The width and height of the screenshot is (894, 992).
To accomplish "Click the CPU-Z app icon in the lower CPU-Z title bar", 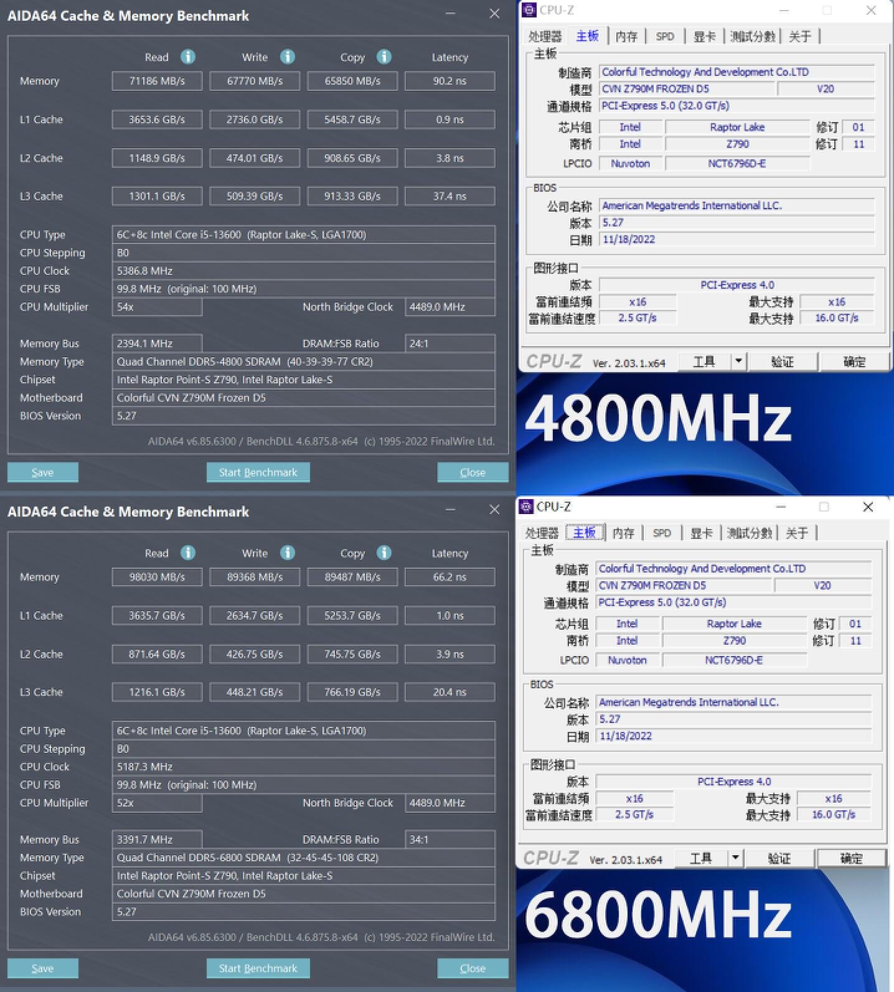I will pos(526,507).
